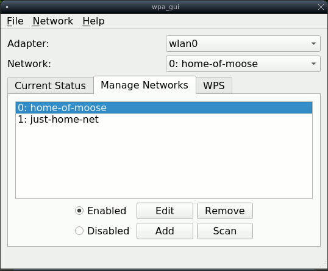Close the wpa_gui window

321,7
